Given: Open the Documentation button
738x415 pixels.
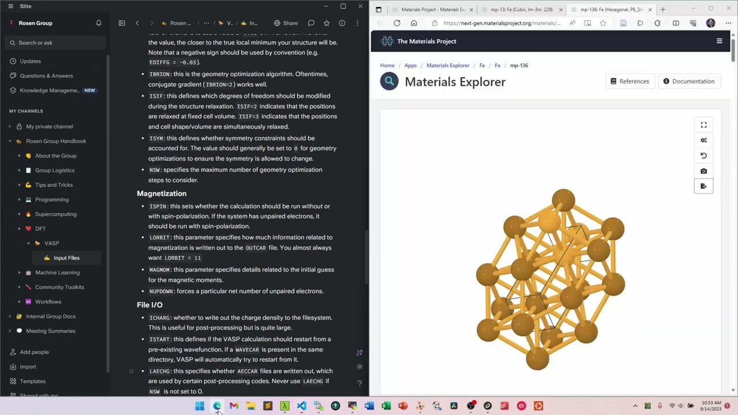Looking at the screenshot, I should pyautogui.click(x=688, y=81).
